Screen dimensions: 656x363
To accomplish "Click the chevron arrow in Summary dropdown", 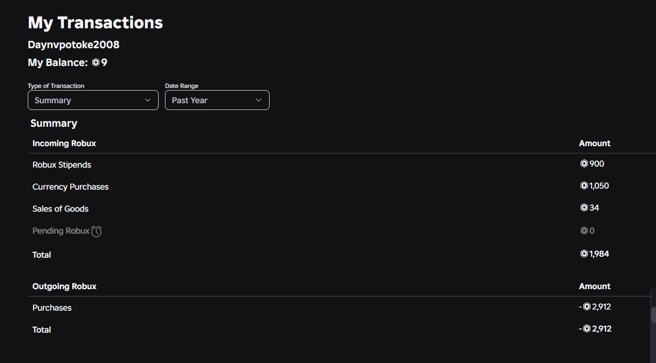I will 148,100.
